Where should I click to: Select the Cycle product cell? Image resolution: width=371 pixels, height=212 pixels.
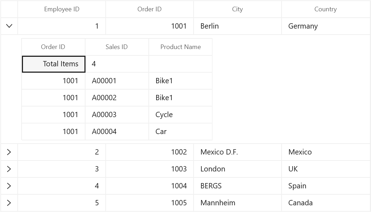tap(181, 115)
